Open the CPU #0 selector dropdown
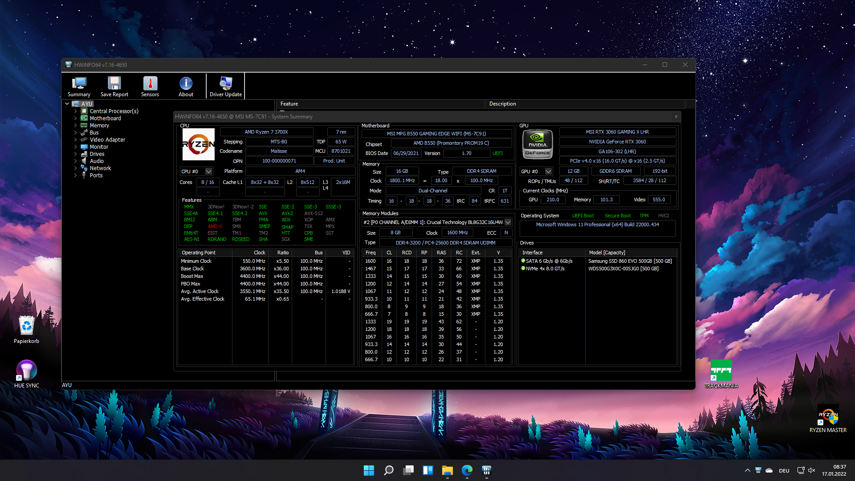This screenshot has height=481, width=855. (x=208, y=171)
